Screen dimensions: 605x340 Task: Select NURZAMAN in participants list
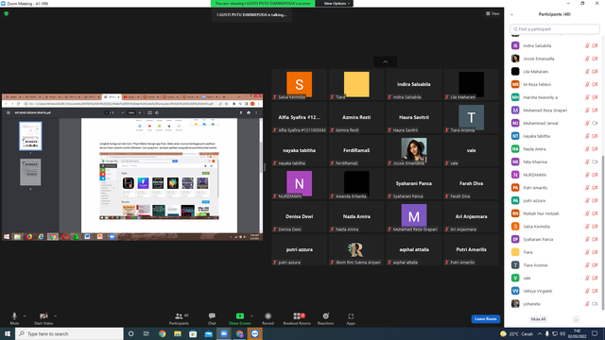[x=554, y=175]
